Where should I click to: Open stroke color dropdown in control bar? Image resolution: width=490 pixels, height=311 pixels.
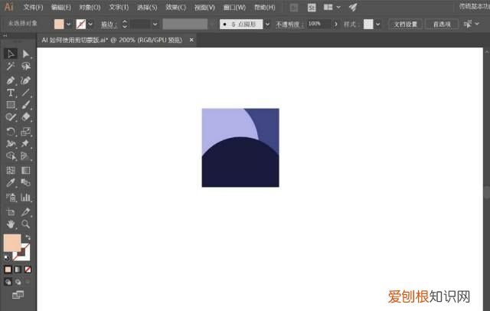[90, 24]
